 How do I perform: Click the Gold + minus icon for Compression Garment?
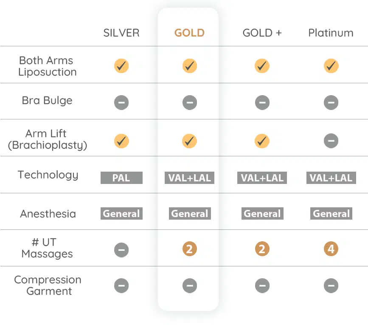coord(262,286)
